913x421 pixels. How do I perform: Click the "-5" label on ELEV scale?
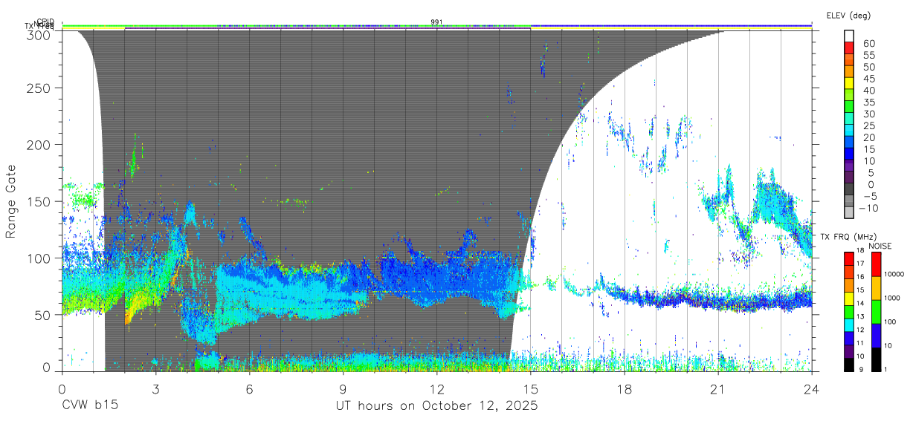871,196
